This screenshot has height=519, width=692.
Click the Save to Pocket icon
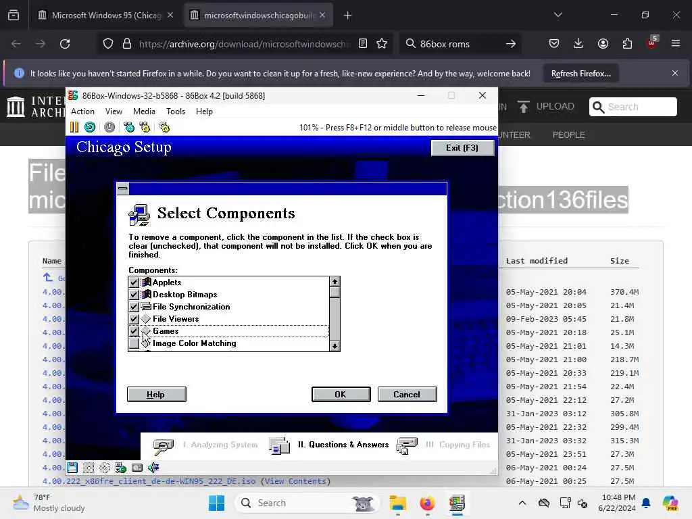tap(554, 44)
